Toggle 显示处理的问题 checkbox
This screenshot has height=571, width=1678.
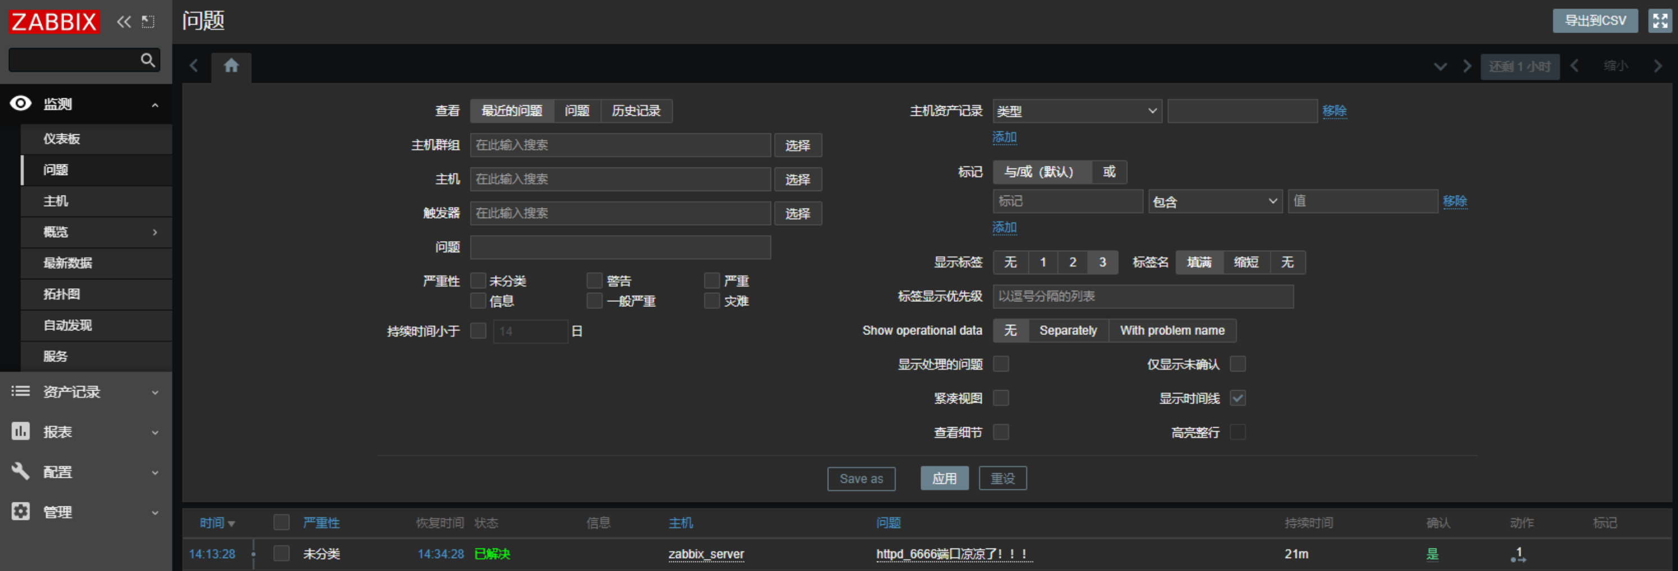(1001, 364)
